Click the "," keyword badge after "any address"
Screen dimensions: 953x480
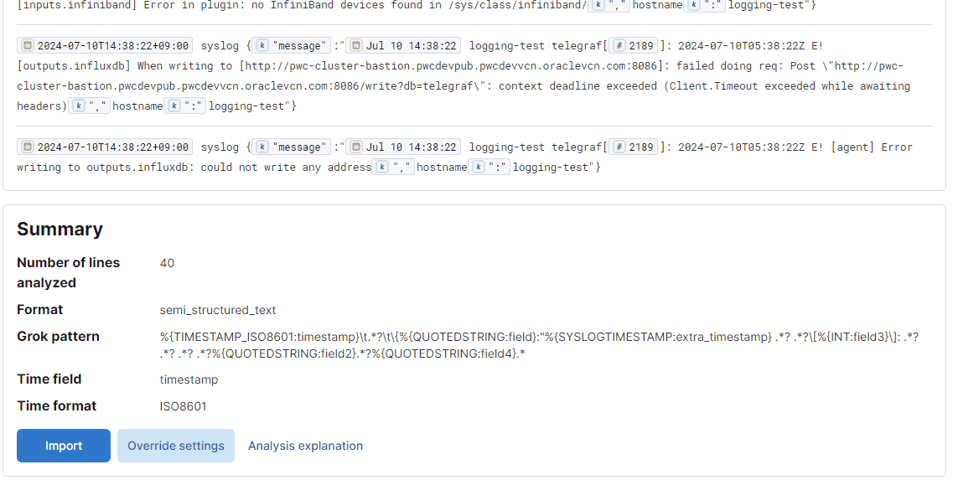coord(393,167)
